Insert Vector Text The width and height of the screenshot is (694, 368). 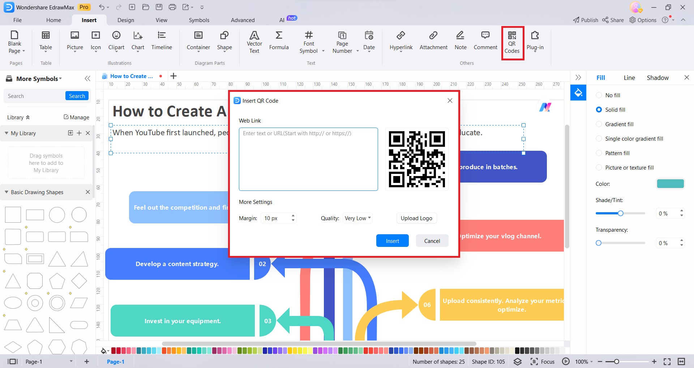pos(254,42)
